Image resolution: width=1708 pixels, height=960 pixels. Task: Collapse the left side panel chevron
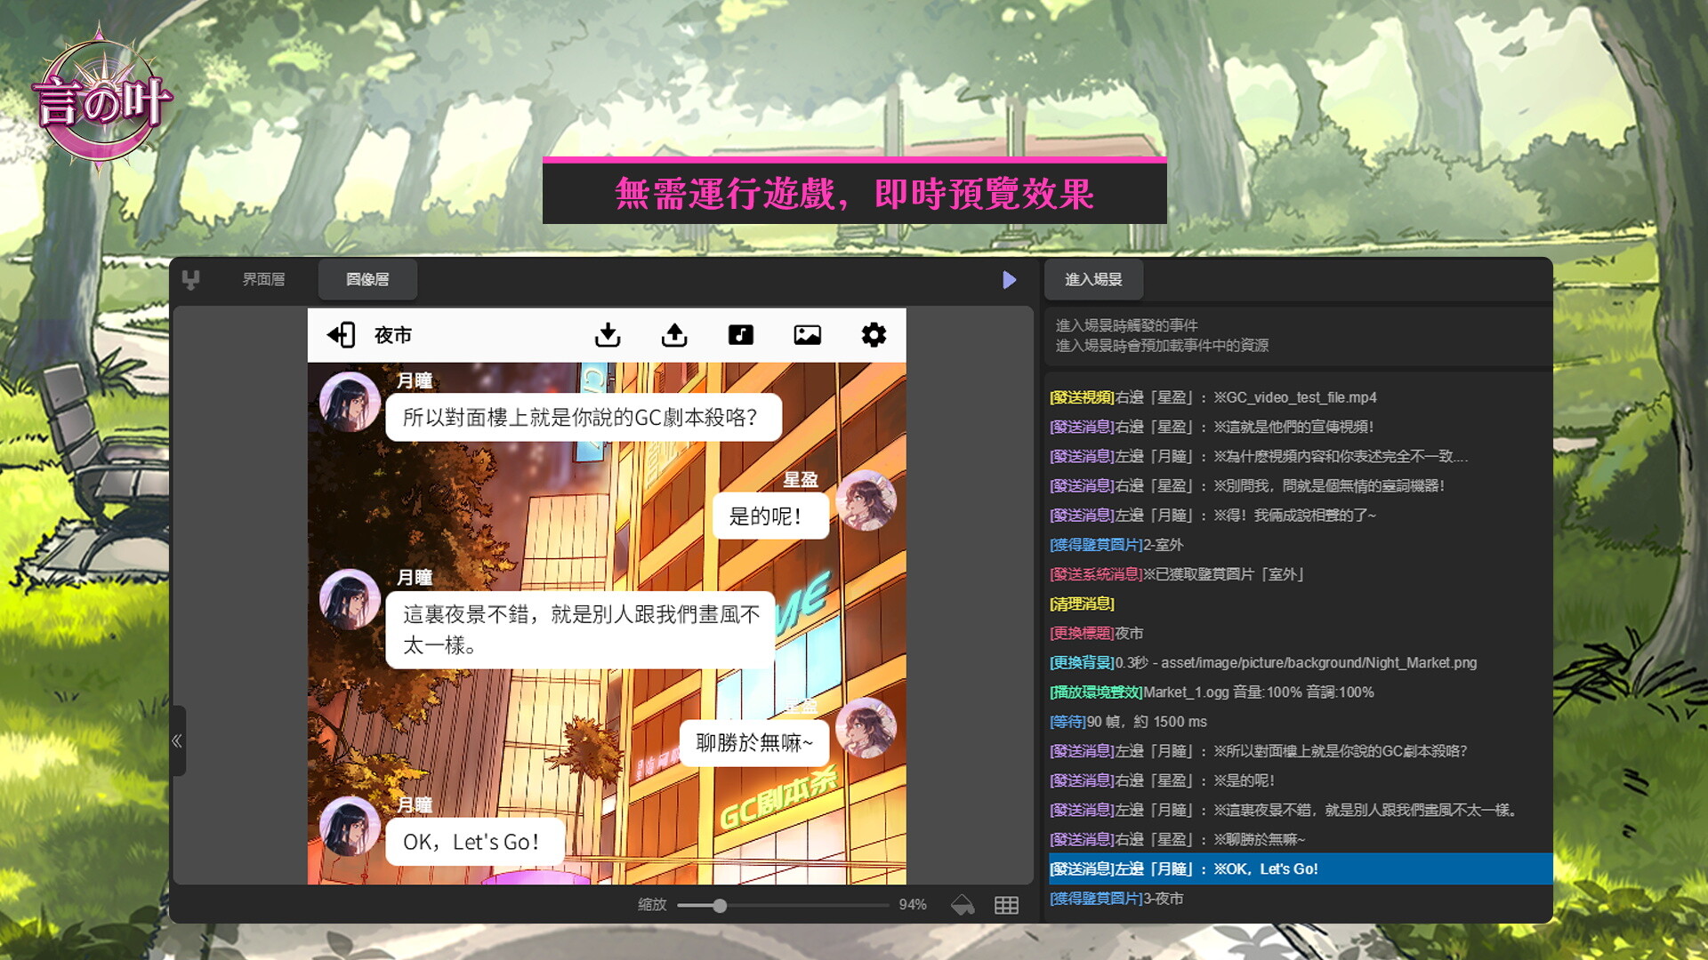(x=177, y=740)
